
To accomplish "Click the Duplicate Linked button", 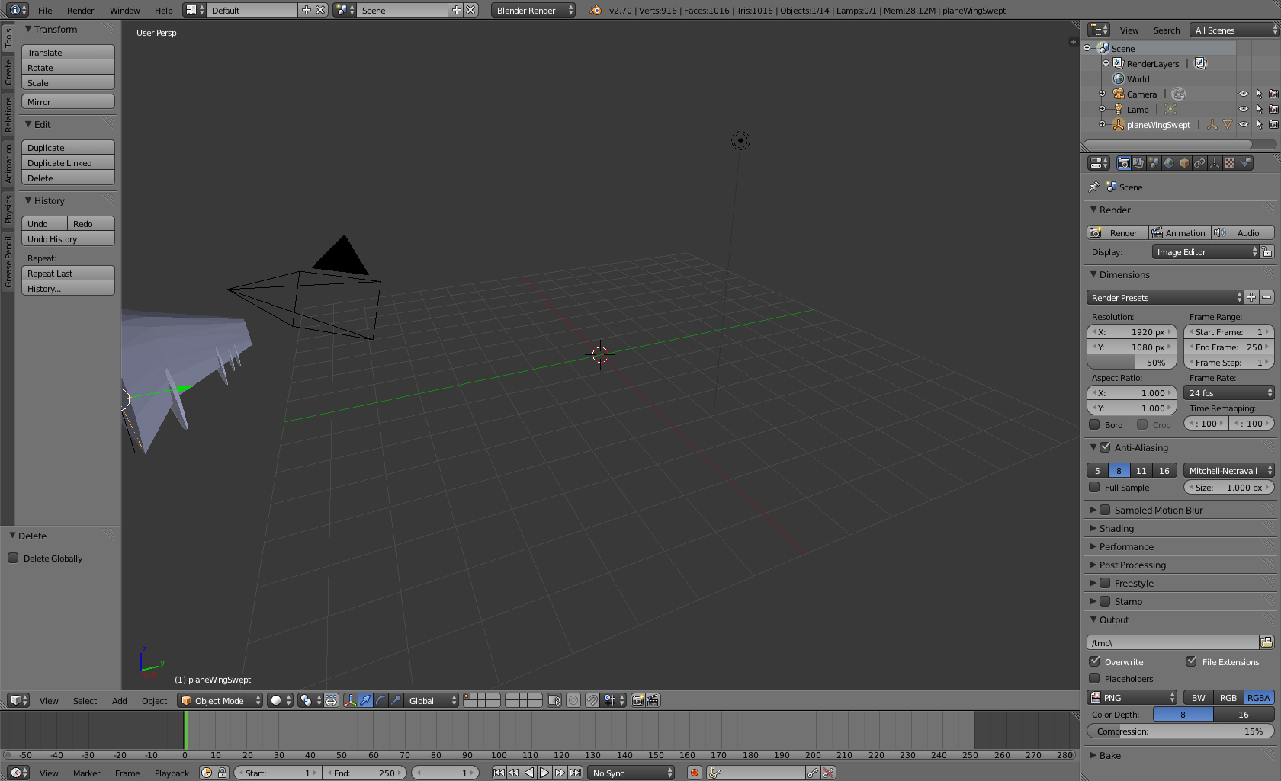I will point(68,163).
